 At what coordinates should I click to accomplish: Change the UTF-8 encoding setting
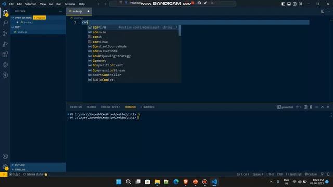(270, 175)
